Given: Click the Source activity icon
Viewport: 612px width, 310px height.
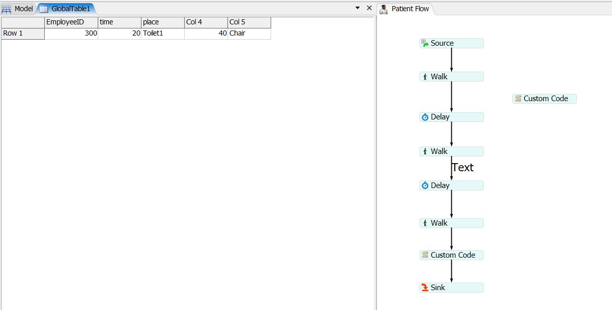Looking at the screenshot, I should pos(425,43).
